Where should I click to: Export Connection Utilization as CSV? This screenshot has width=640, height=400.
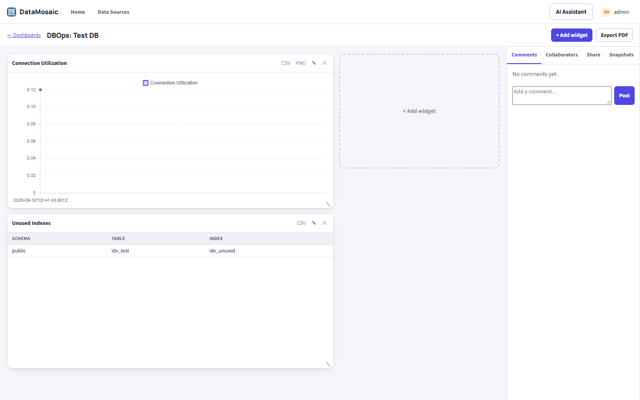[x=286, y=63]
